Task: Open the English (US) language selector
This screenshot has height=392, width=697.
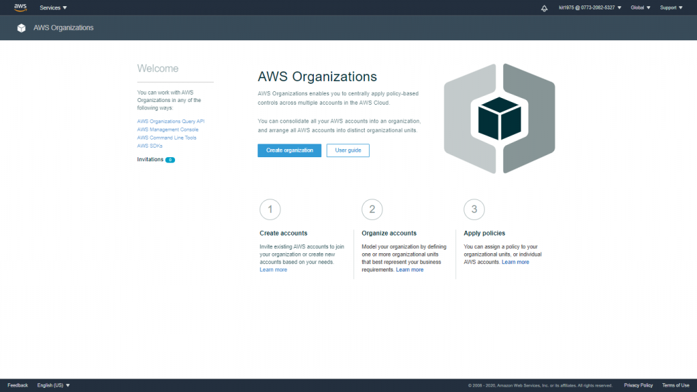Action: (54, 385)
